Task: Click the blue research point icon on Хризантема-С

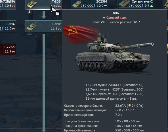Action: 142,6
